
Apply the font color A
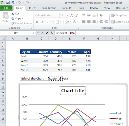tap(74, 22)
